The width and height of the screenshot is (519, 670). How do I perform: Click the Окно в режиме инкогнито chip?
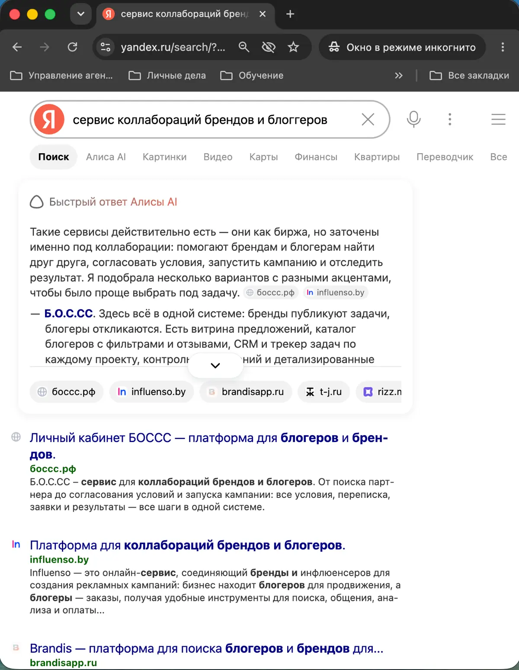(x=402, y=47)
